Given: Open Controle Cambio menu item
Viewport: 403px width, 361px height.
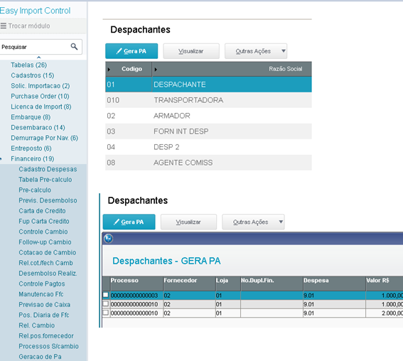Looking at the screenshot, I should (x=43, y=232).
